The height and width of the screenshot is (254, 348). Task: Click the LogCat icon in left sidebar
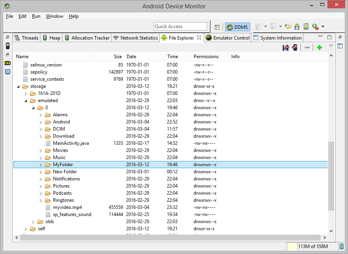tap(8, 63)
